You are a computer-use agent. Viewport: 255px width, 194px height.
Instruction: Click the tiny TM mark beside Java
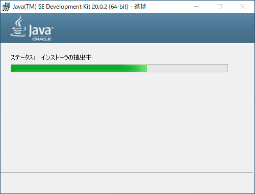point(53,28)
